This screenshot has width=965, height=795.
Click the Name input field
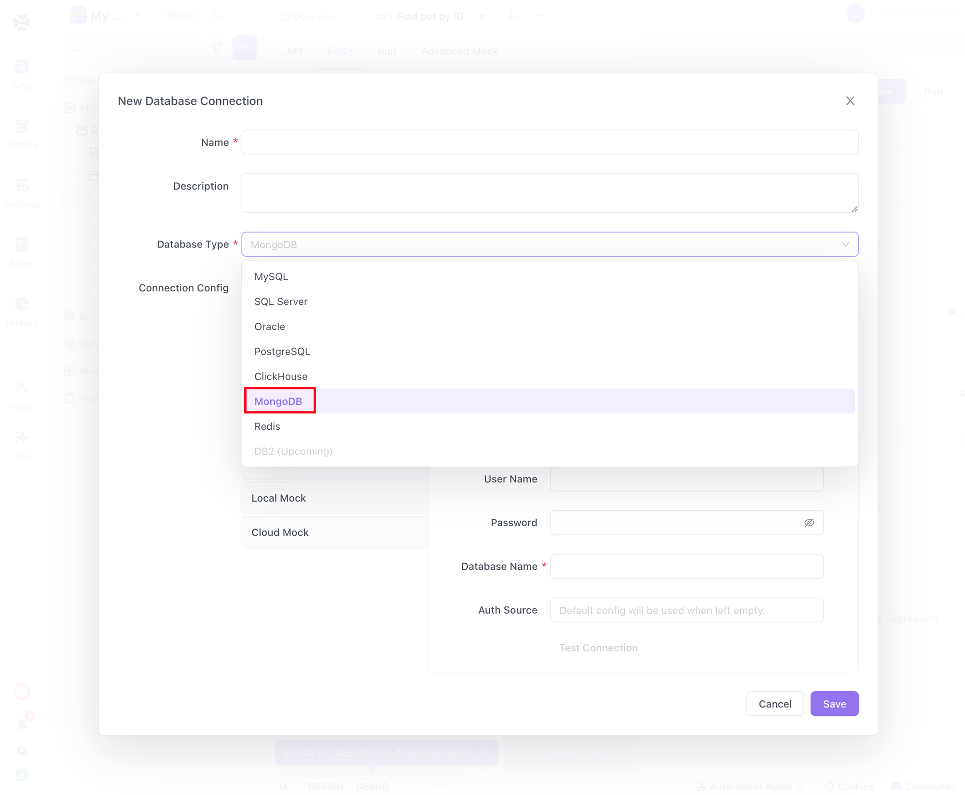point(550,142)
